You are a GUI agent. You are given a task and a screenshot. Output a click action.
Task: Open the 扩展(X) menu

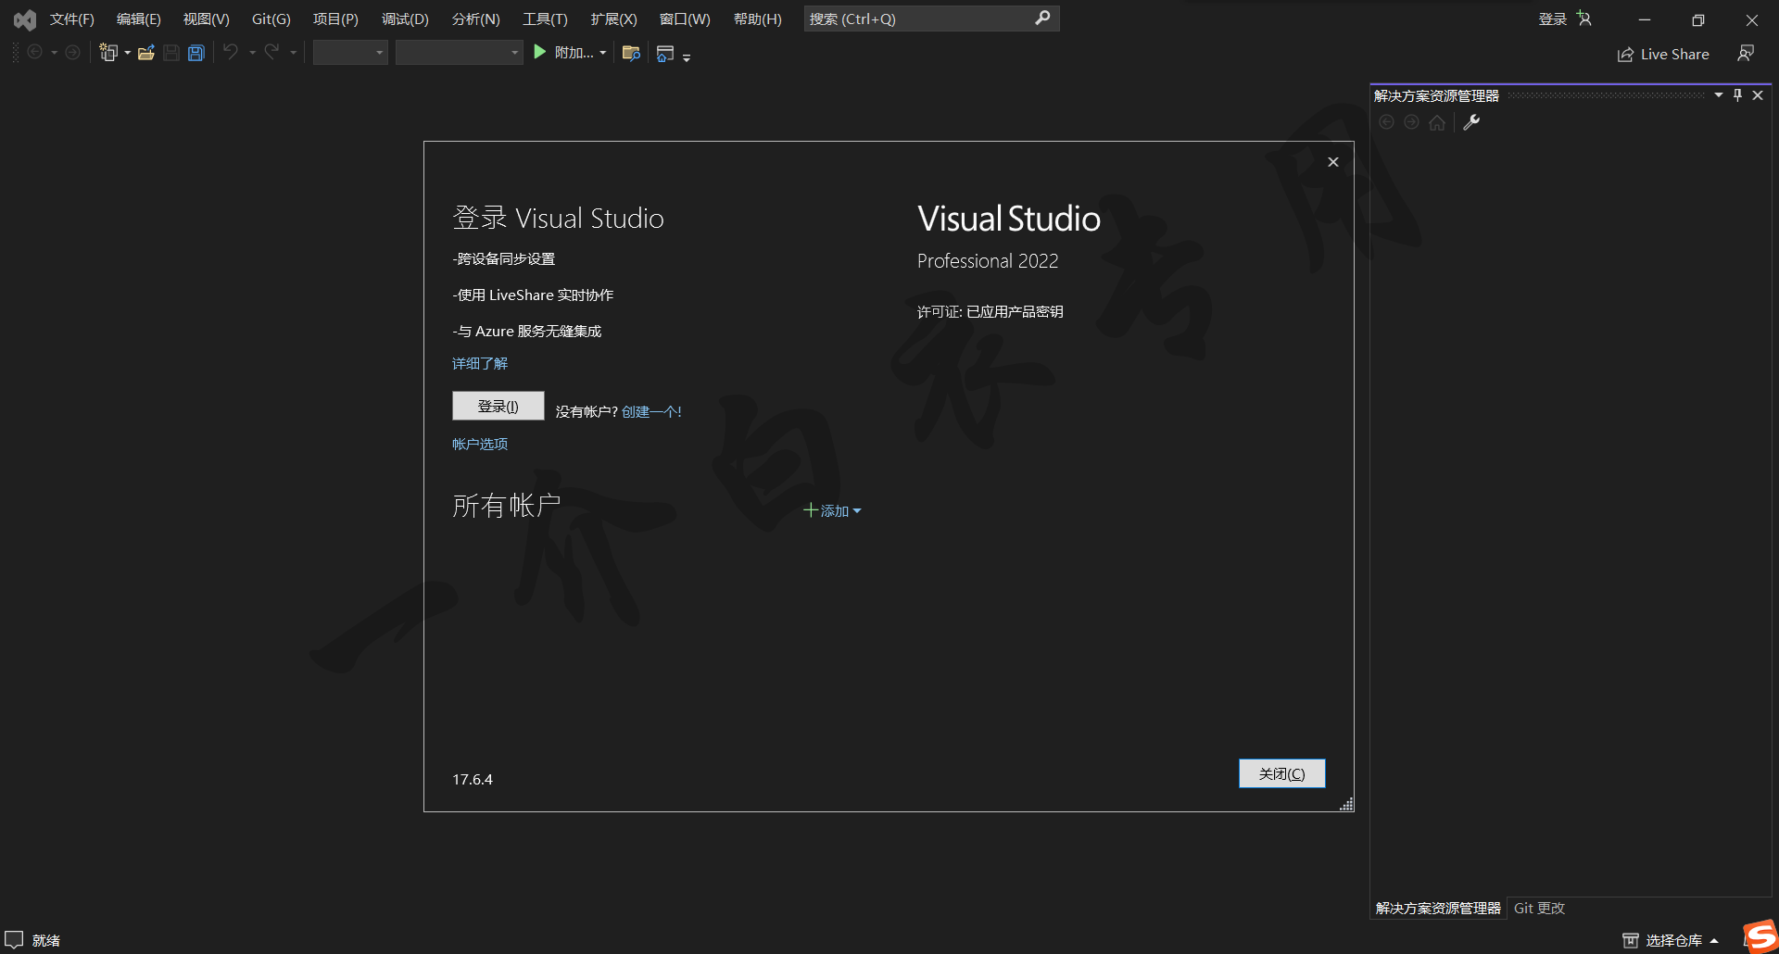point(613,19)
